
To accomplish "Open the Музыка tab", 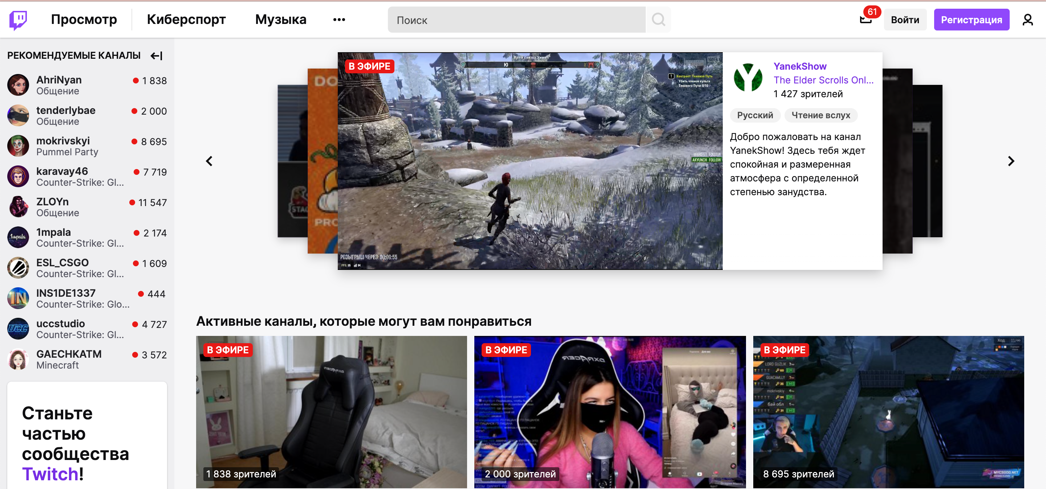I will (281, 20).
